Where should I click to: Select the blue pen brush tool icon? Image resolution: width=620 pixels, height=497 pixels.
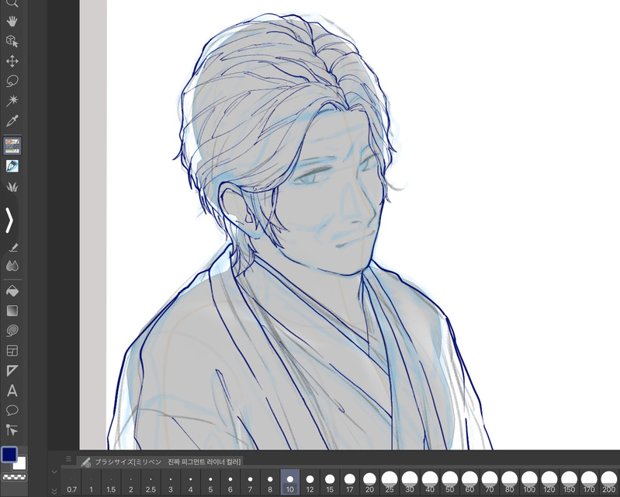point(12,166)
